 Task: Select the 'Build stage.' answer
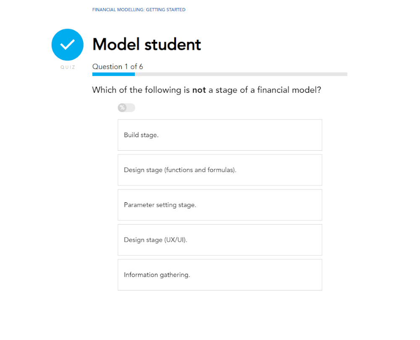tap(220, 135)
